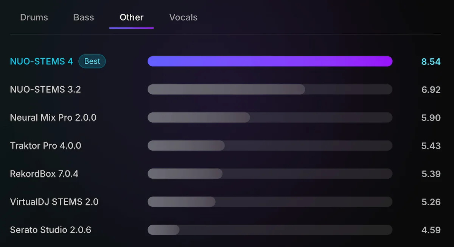
Task: Click the score bar for NUO-STEMS 3.2
Action: click(270, 89)
